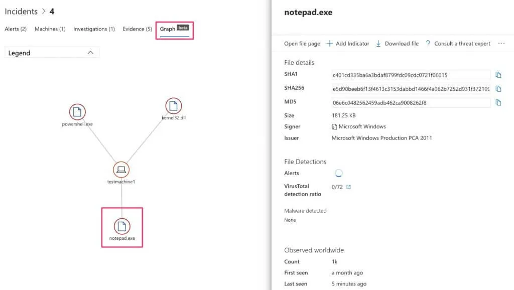Select the powershell.exe file node
The image size is (514, 290).
point(77,112)
